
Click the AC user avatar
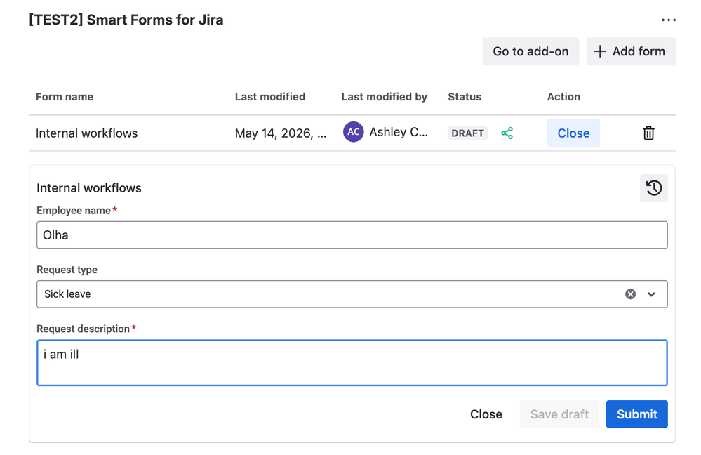[x=353, y=132]
